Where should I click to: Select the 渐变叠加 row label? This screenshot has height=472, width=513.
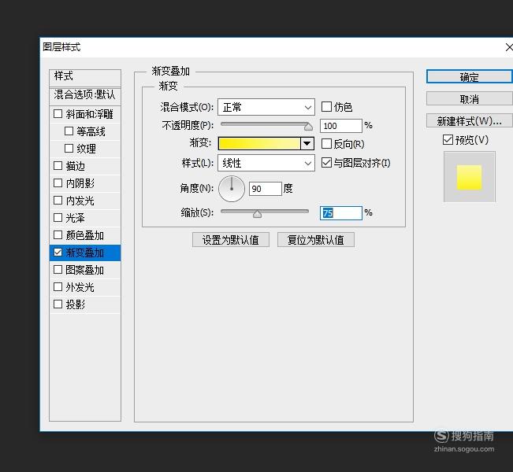point(85,253)
